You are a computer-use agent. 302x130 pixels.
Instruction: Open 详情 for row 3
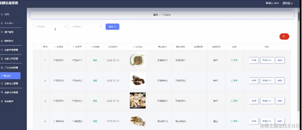tap(254, 101)
